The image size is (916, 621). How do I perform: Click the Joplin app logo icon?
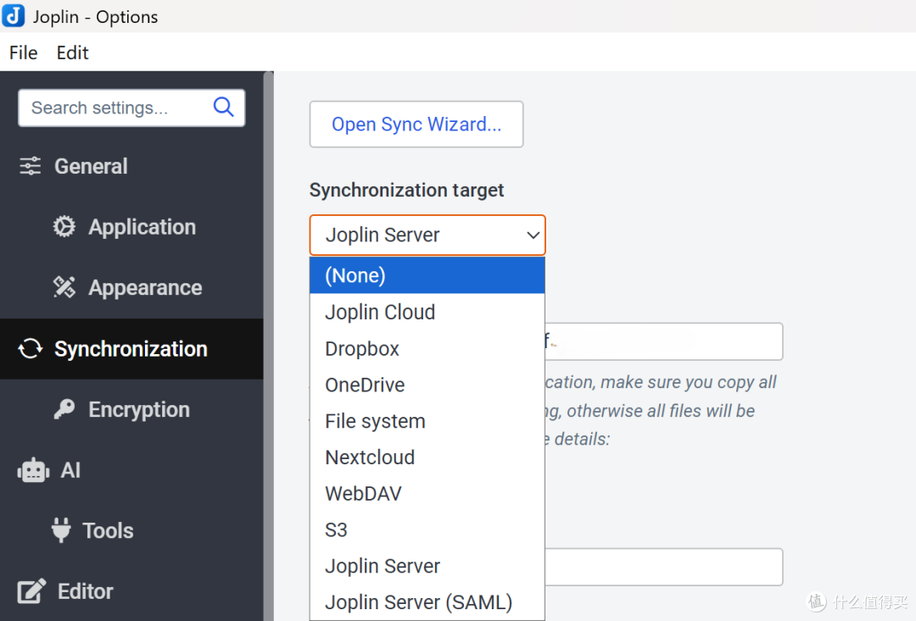click(x=14, y=16)
